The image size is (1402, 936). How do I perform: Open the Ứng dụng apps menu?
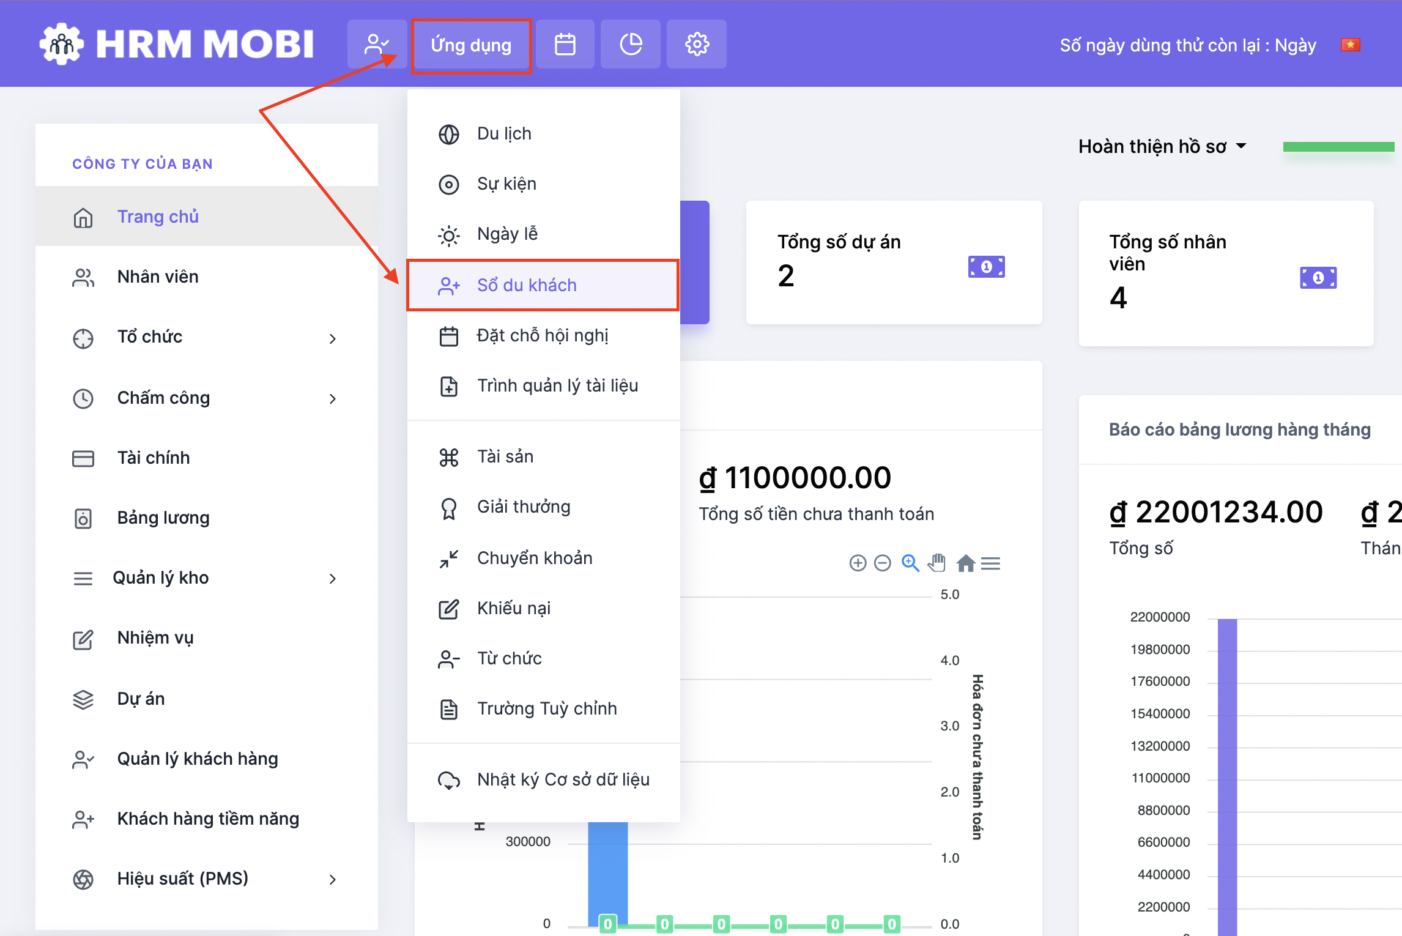click(471, 45)
